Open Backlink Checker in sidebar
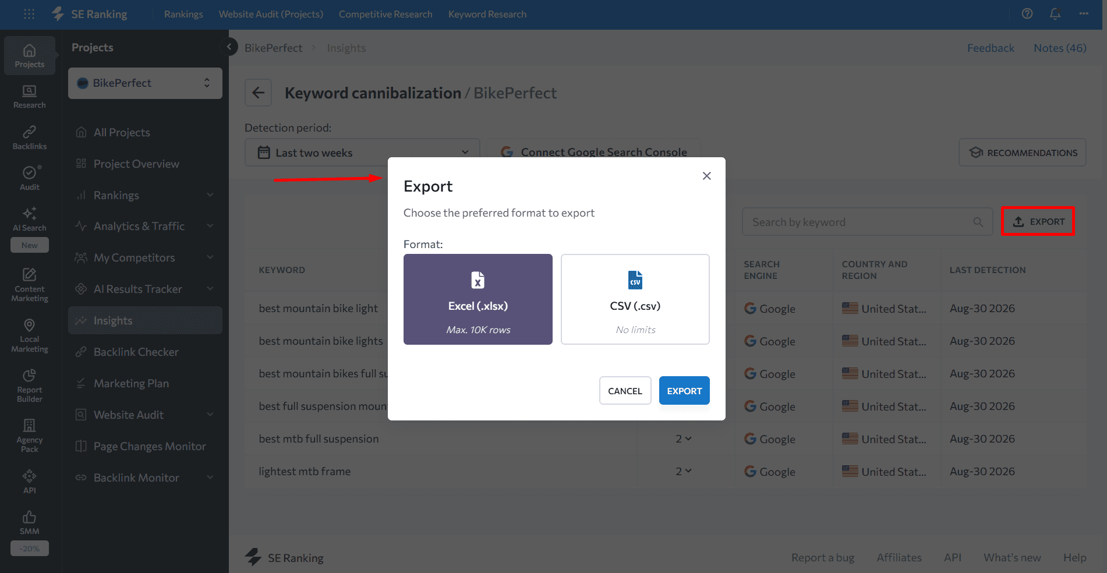The image size is (1107, 573). (146, 352)
